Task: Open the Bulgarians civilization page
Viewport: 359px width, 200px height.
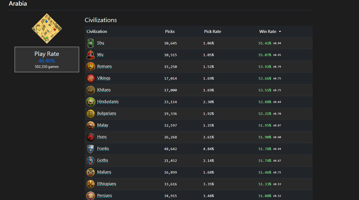Action: [x=107, y=113]
